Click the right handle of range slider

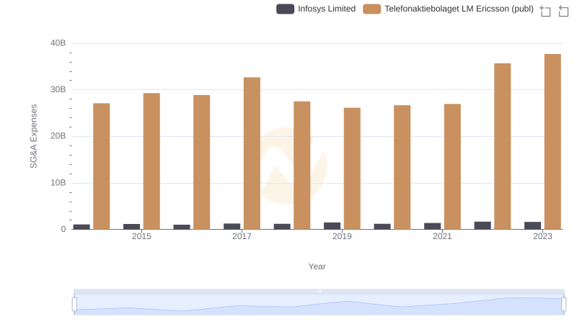point(564,304)
